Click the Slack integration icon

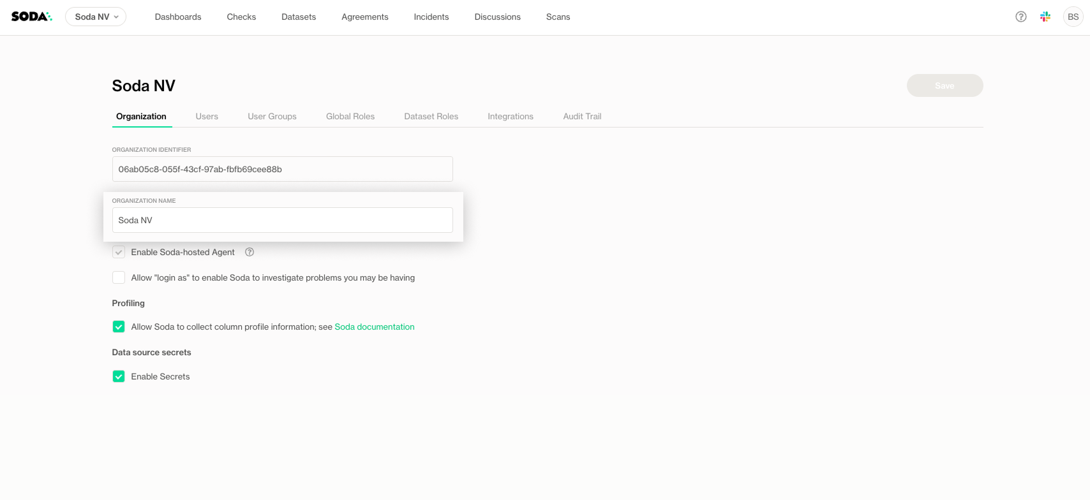coord(1045,17)
